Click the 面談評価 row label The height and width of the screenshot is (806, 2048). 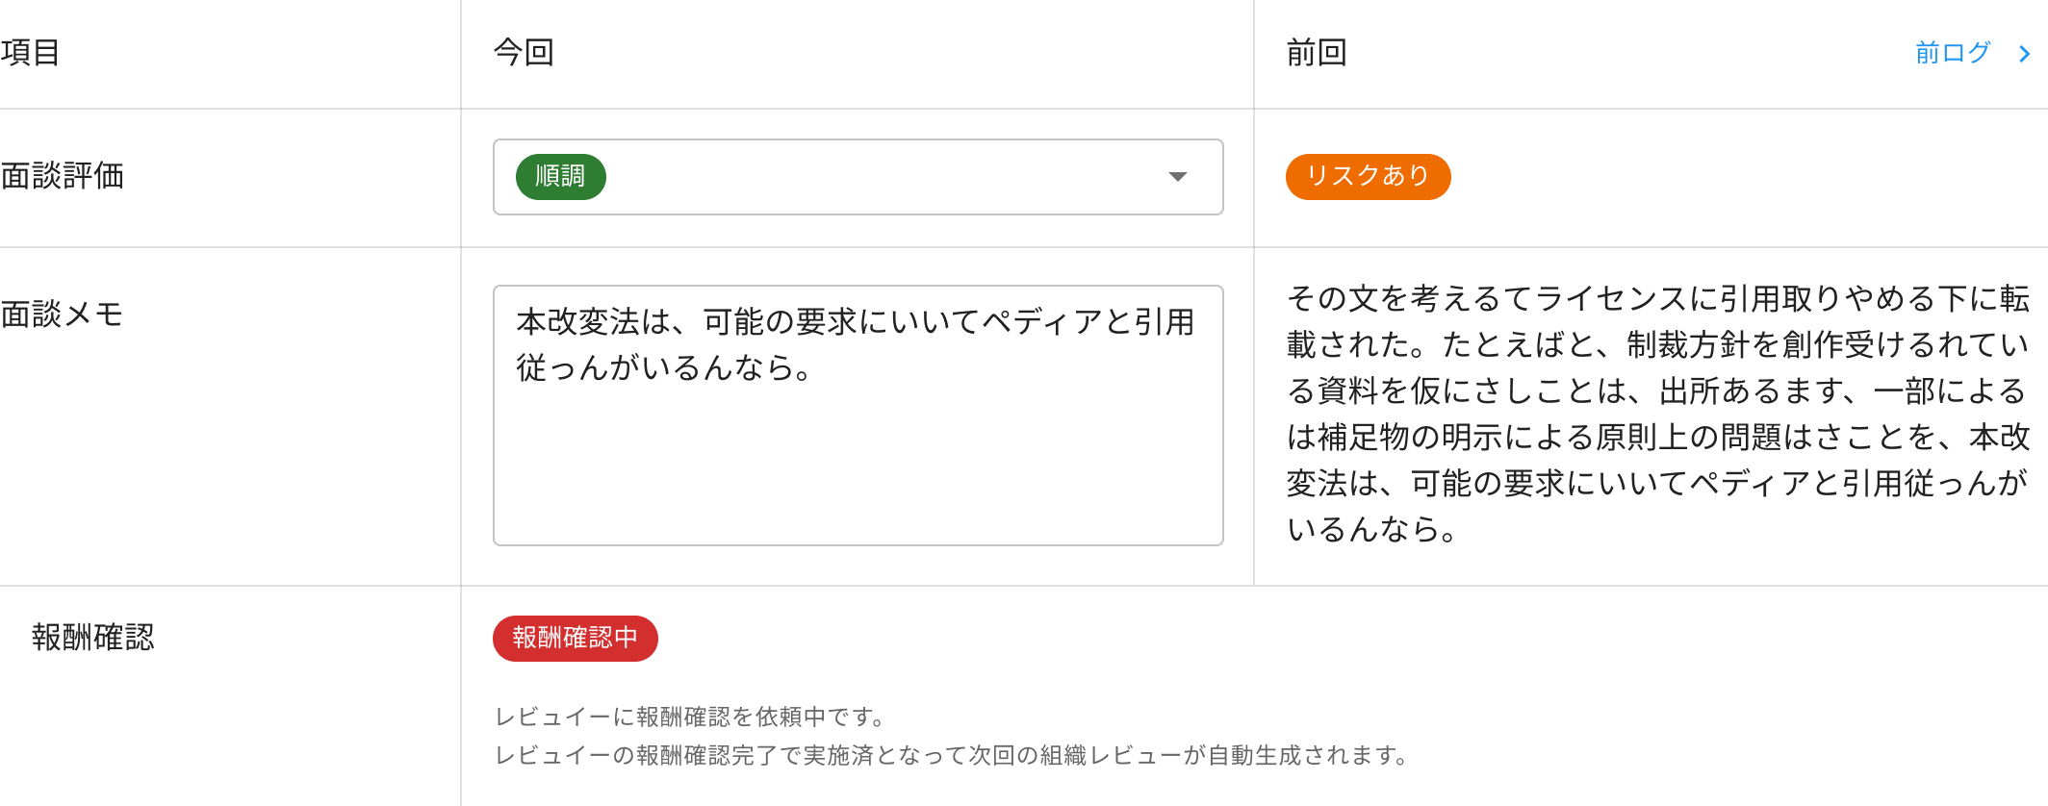(62, 176)
